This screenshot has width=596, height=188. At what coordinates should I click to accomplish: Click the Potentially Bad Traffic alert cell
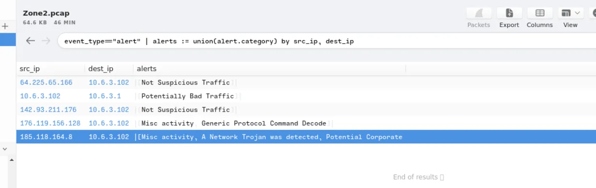point(187,96)
